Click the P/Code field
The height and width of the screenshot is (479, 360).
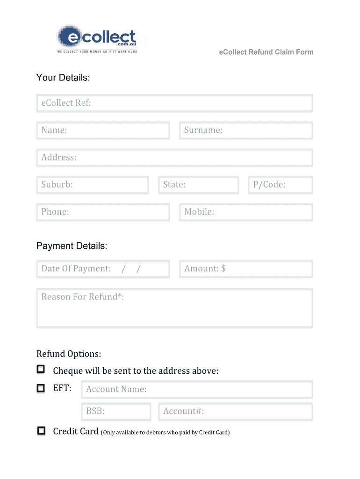281,185
